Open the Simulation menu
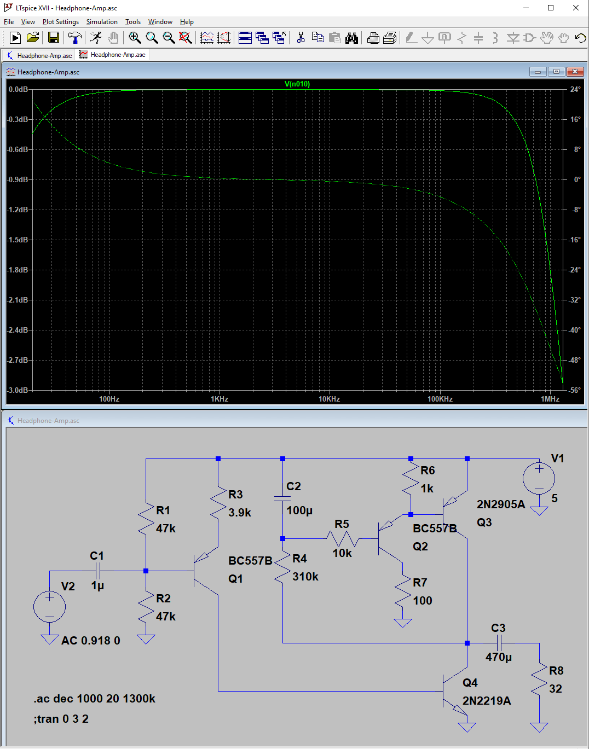The height and width of the screenshot is (749, 589). point(102,22)
